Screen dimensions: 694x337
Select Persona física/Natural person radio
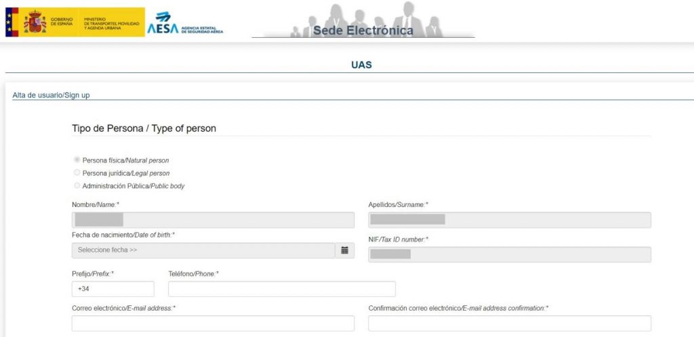pyautogui.click(x=77, y=160)
